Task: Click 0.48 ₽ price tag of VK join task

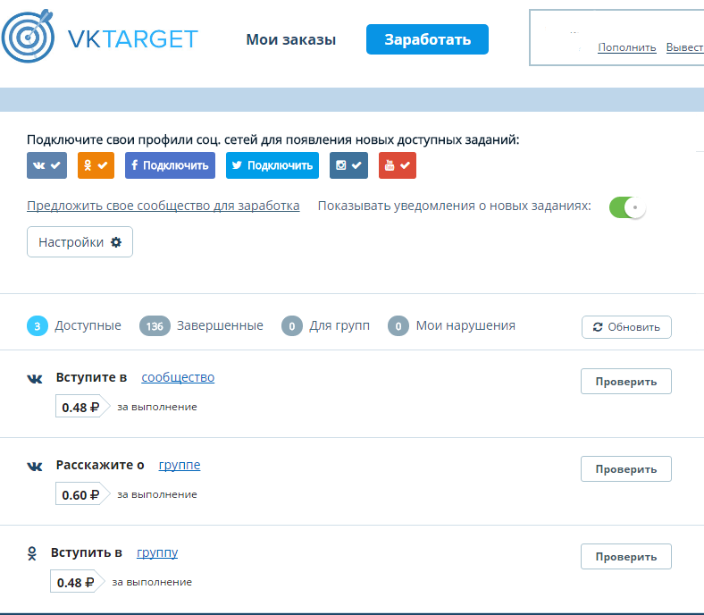Action: click(82, 406)
